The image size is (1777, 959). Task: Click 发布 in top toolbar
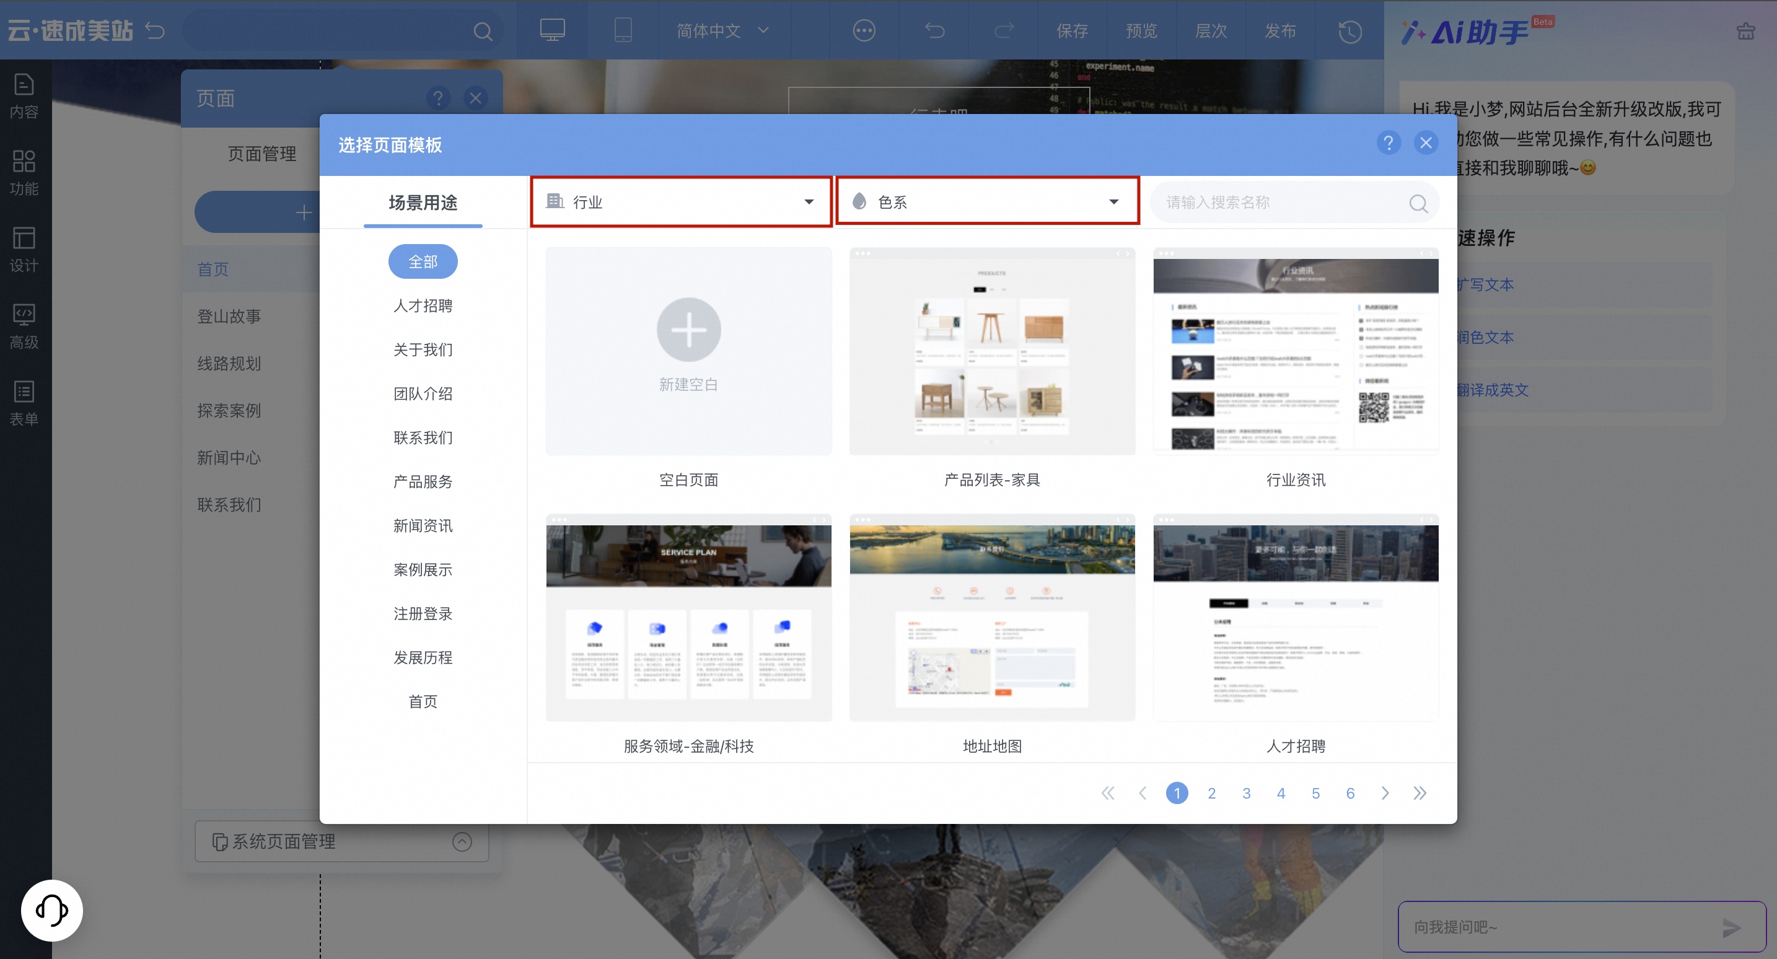[1279, 30]
